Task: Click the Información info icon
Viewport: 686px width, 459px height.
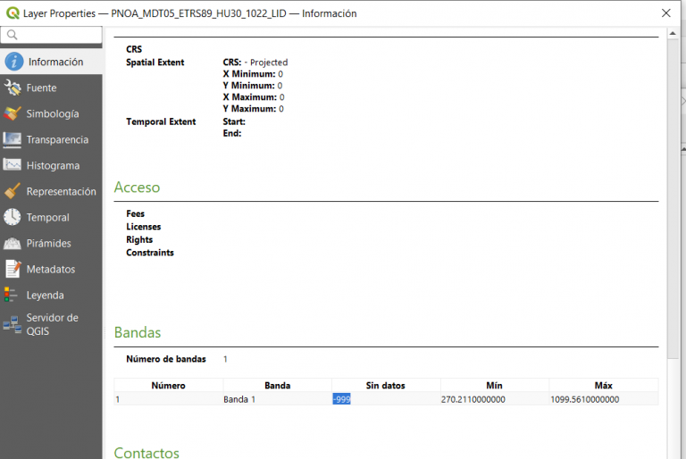Action: pyautogui.click(x=13, y=62)
